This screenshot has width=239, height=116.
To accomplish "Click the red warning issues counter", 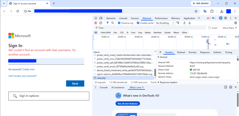I will click(x=209, y=18).
